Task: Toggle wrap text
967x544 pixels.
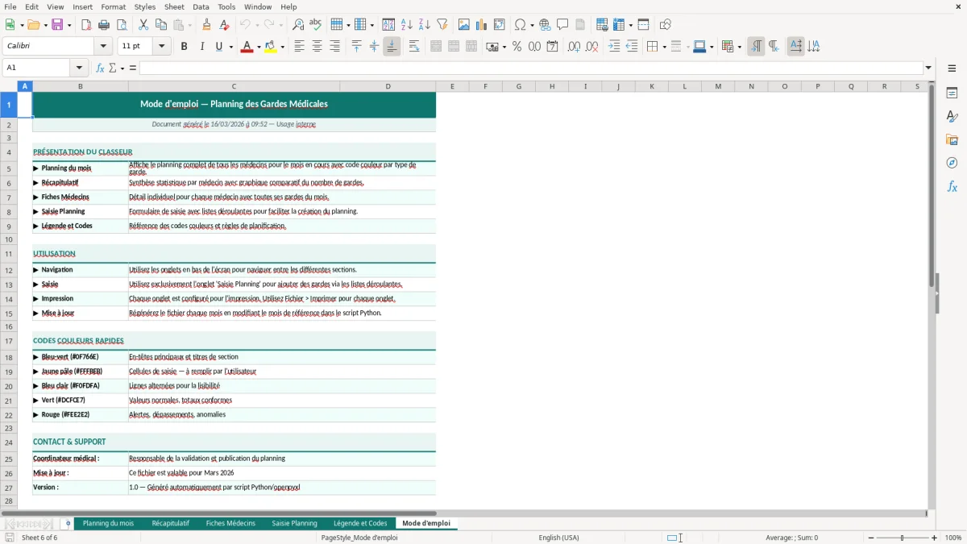Action: point(414,47)
